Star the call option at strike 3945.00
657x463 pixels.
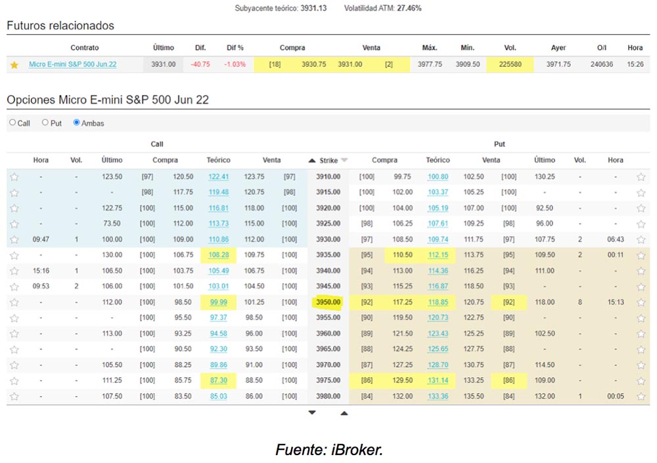14,287
